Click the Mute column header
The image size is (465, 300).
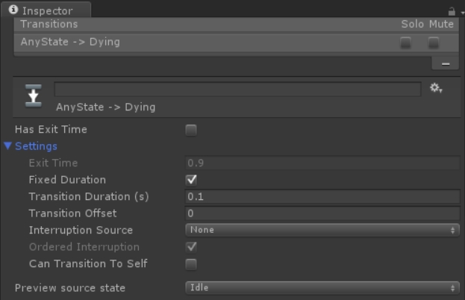(441, 24)
